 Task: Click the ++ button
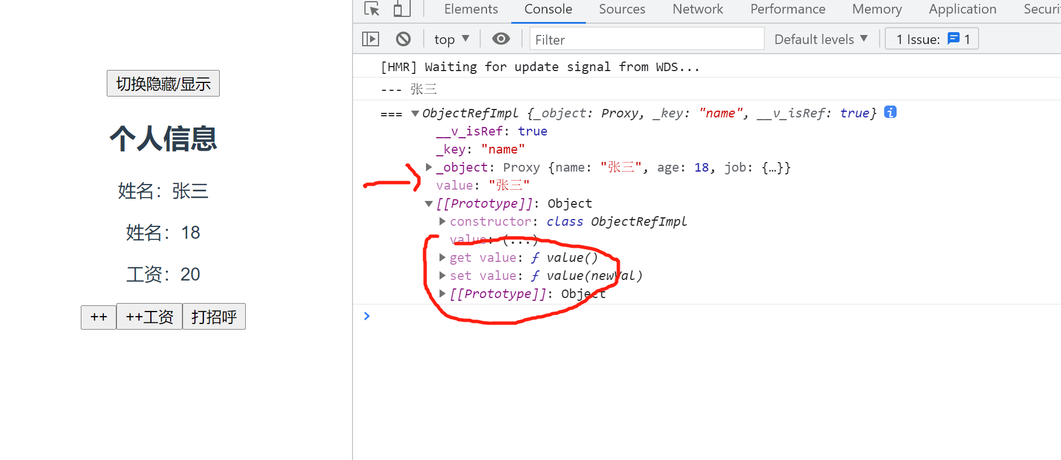point(99,317)
